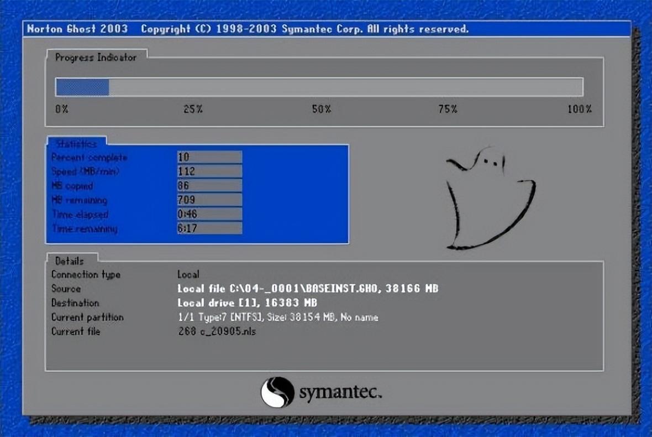Viewport: 652px width, 437px height.
Task: Click the Symantec wordmark text
Action: pyautogui.click(x=340, y=393)
